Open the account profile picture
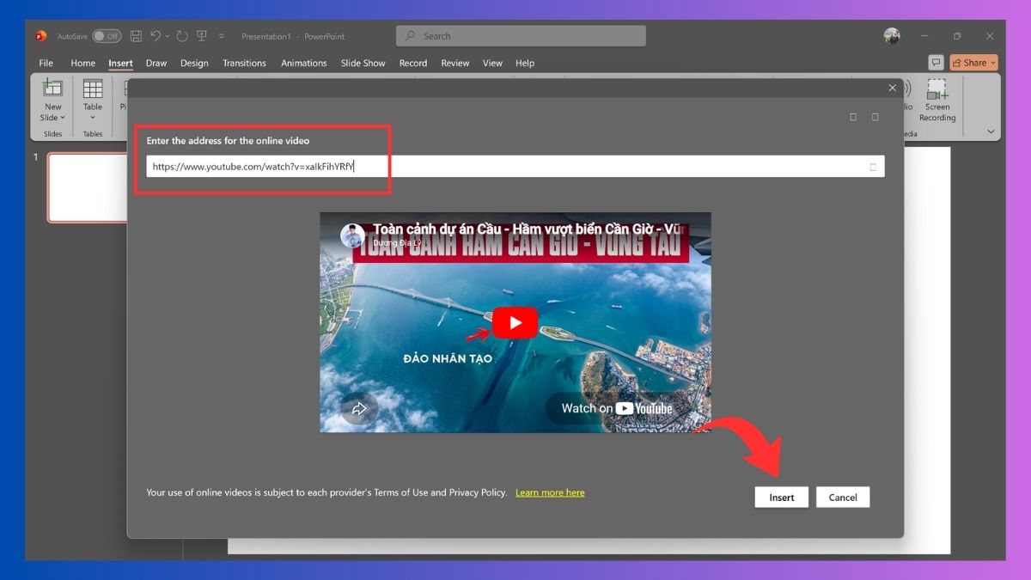This screenshot has height=580, width=1031. [x=892, y=36]
